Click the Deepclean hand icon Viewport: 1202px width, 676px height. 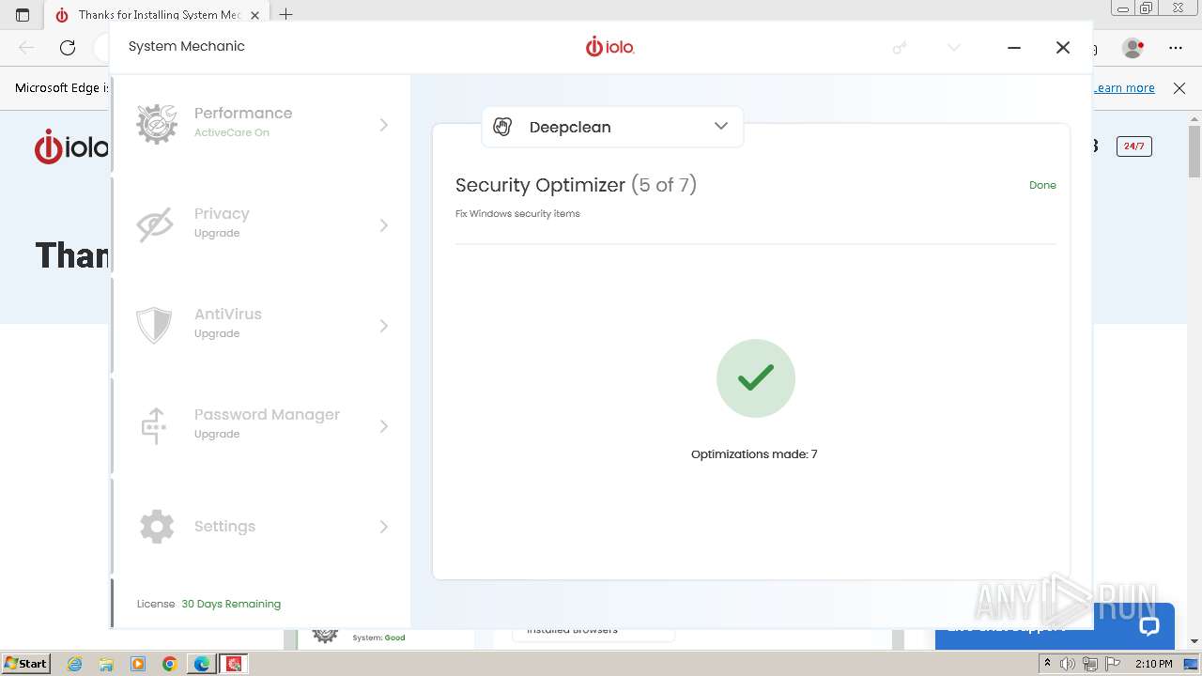[502, 127]
